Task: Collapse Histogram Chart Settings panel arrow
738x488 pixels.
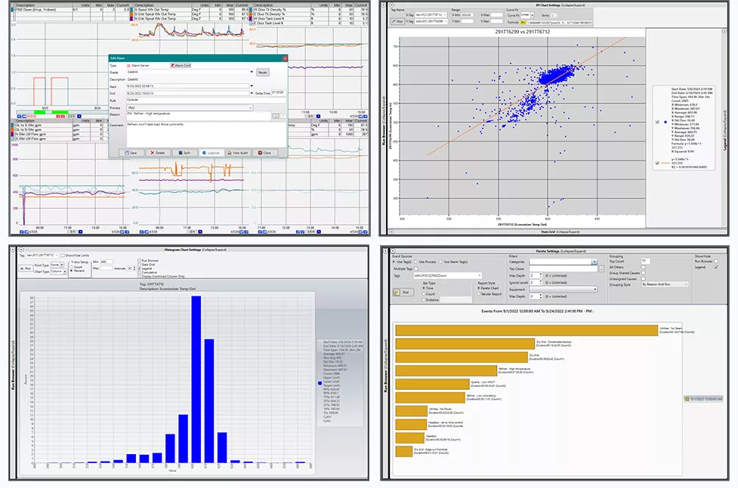Action: (x=21, y=250)
